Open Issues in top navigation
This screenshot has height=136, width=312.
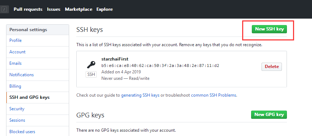click(x=54, y=9)
